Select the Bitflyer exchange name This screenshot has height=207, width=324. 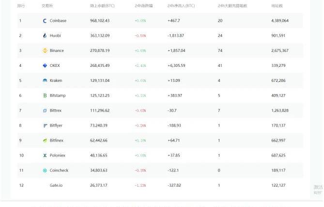click(56, 126)
